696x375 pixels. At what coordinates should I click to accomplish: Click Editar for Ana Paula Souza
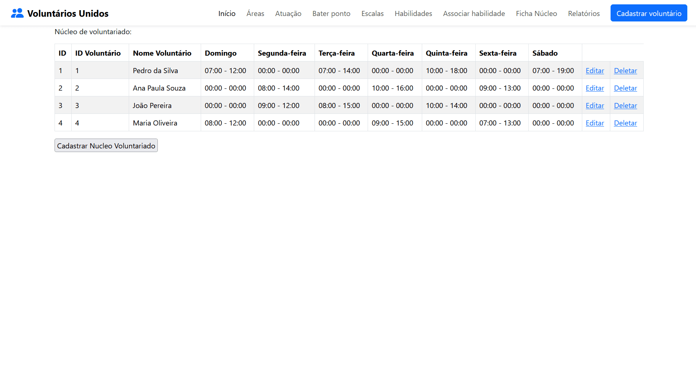coord(595,88)
